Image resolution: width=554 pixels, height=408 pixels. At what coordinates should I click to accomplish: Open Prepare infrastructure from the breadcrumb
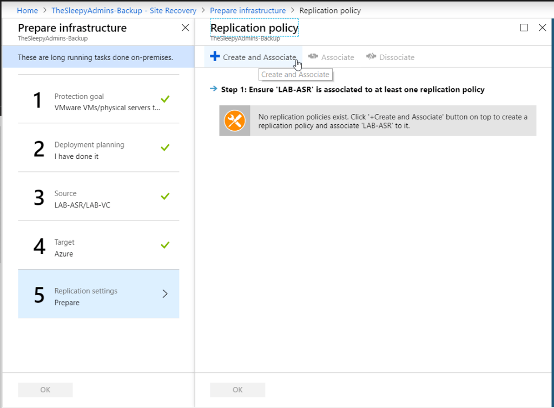248,10
